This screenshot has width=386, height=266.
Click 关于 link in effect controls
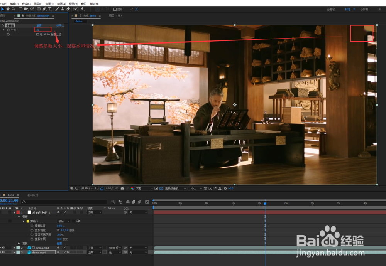(60, 25)
